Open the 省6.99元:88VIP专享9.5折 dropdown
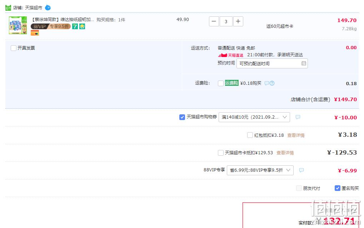This screenshot has height=228, width=364. point(260,170)
